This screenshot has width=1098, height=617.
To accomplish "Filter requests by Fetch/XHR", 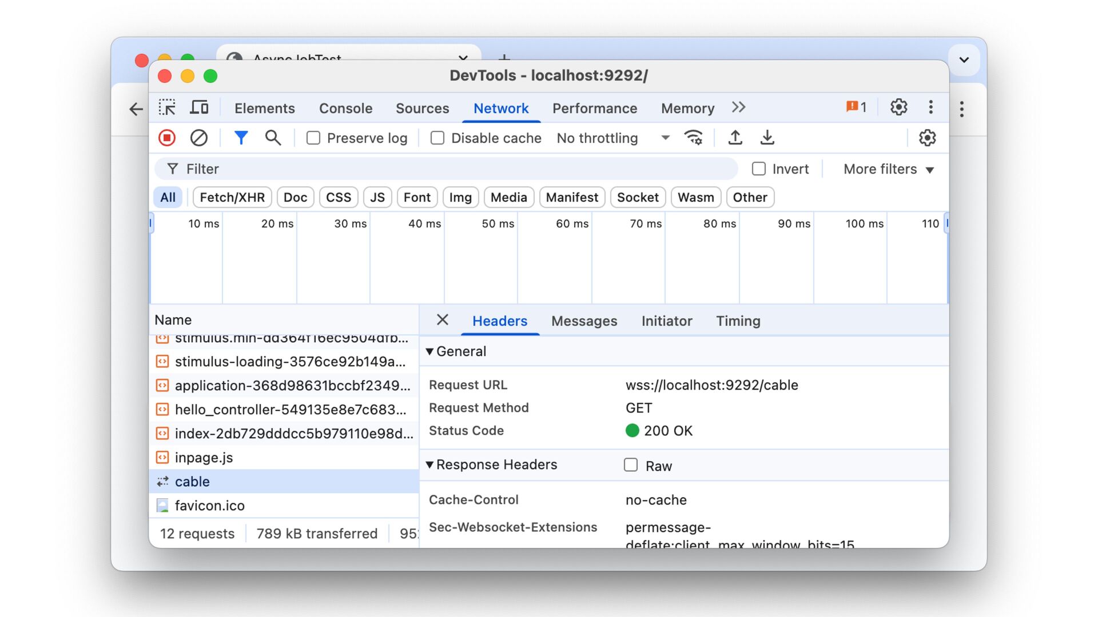I will click(232, 197).
